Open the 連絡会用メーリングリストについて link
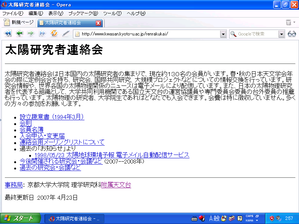Image resolution: width=299 pixels, height=224 pixels. click(62, 142)
